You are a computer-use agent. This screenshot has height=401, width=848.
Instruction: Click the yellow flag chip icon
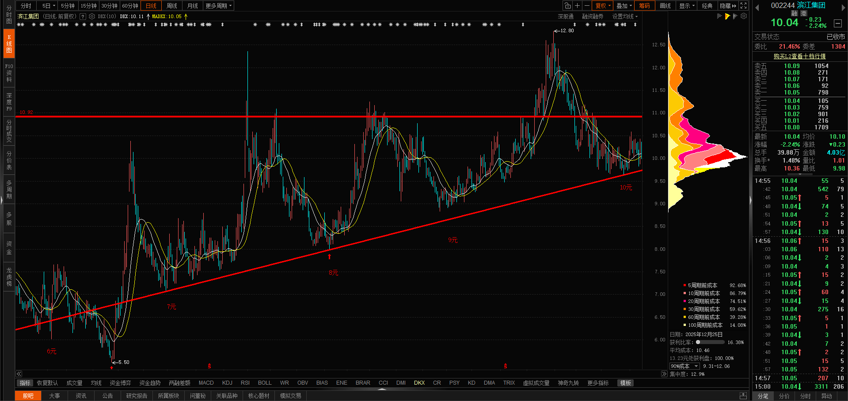click(x=727, y=16)
